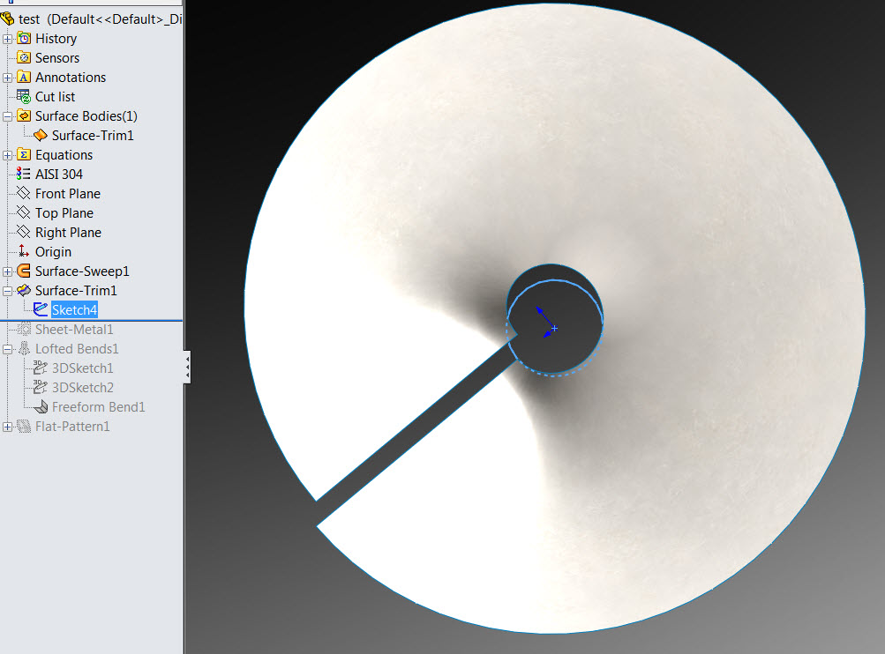
Task: Expand the Equations node
Action: pos(7,155)
